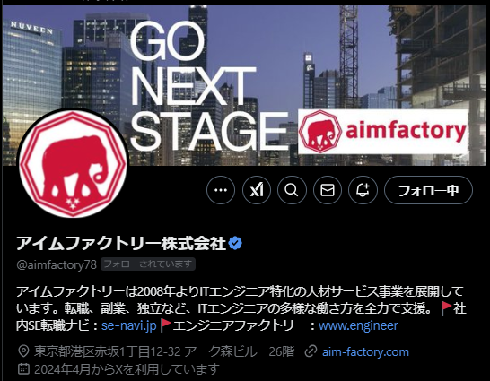
Task: Click the フォローされています badge
Action: pos(148,264)
